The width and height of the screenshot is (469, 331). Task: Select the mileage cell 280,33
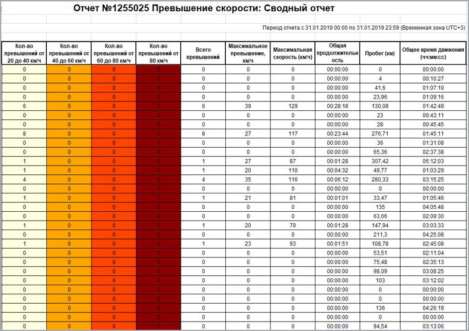click(380, 180)
